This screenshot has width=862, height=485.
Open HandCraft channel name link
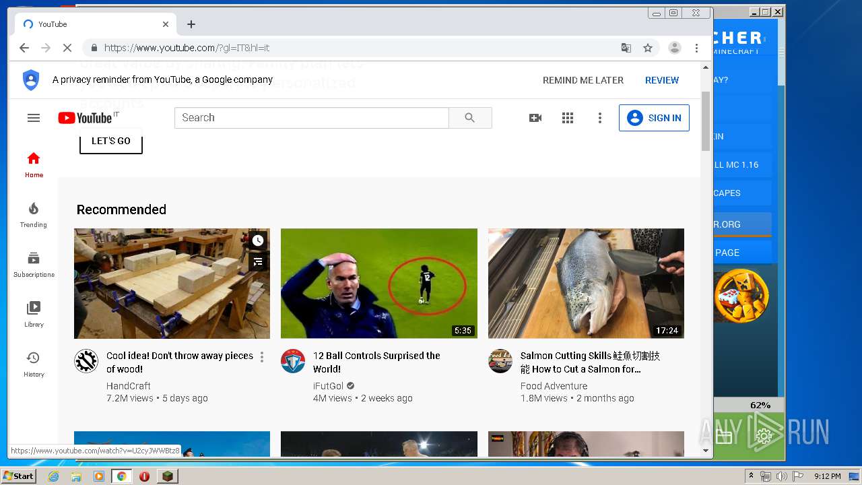pyautogui.click(x=129, y=386)
